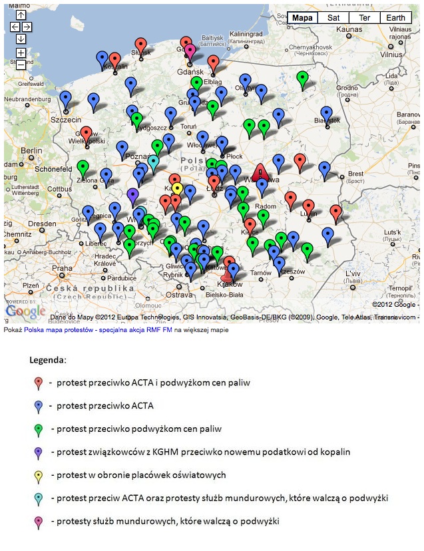
Task: Pan the map right with the arrow button
Action: (27, 27)
